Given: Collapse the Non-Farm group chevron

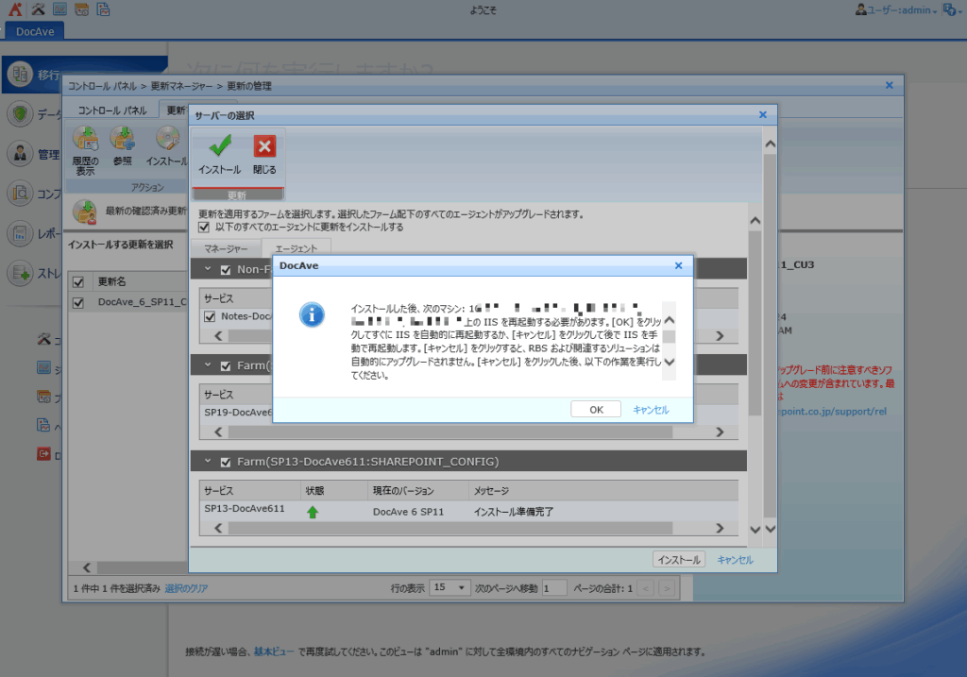Looking at the screenshot, I should click(x=208, y=269).
